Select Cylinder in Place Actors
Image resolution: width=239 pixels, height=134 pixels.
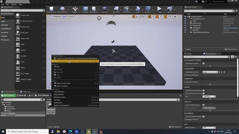(x=30, y=56)
